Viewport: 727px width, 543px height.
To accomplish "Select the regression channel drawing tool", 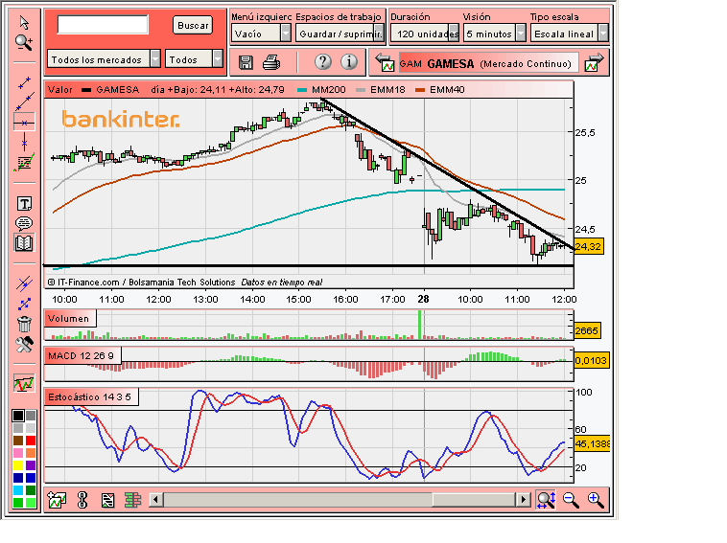I will (24, 163).
